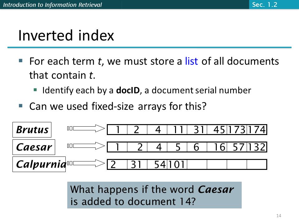Viewport: 299px width, 224px height.
Task: Click the blue word 'list'
Action: click(x=191, y=61)
